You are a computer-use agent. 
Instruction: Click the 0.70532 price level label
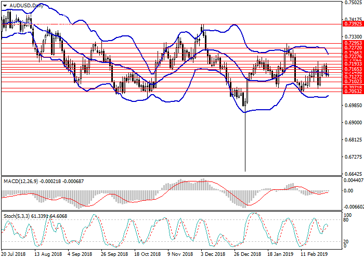pos(353,92)
